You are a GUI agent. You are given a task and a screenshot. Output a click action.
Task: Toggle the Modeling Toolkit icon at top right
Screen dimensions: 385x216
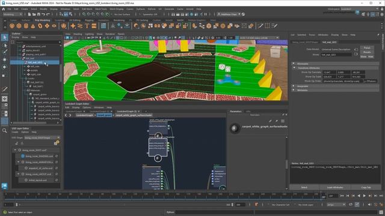click(x=363, y=14)
